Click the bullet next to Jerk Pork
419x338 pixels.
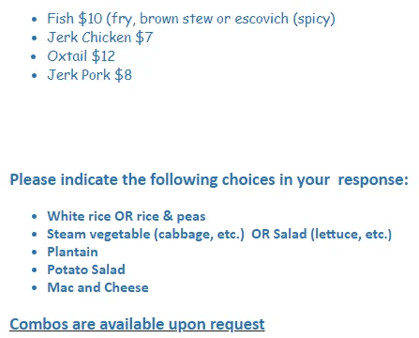pos(35,76)
